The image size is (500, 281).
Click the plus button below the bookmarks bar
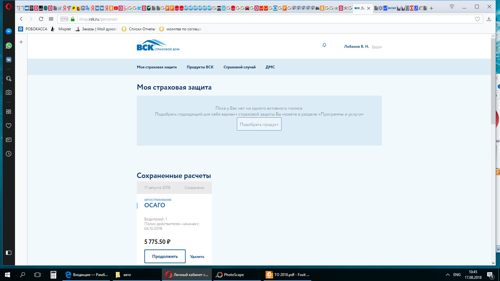[x=21, y=42]
